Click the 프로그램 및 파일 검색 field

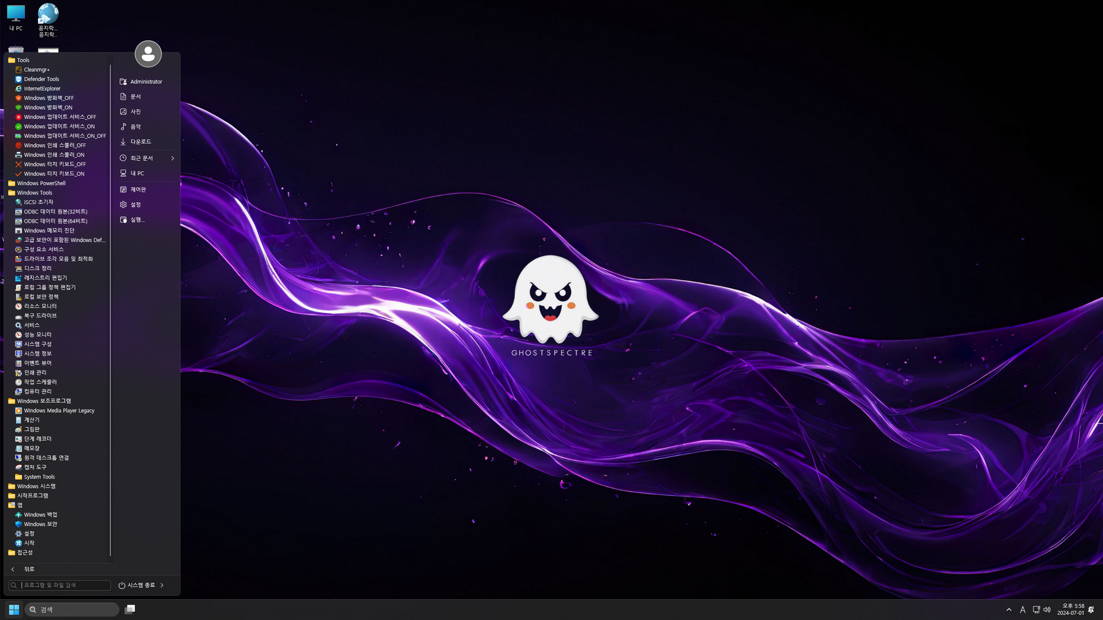click(63, 585)
